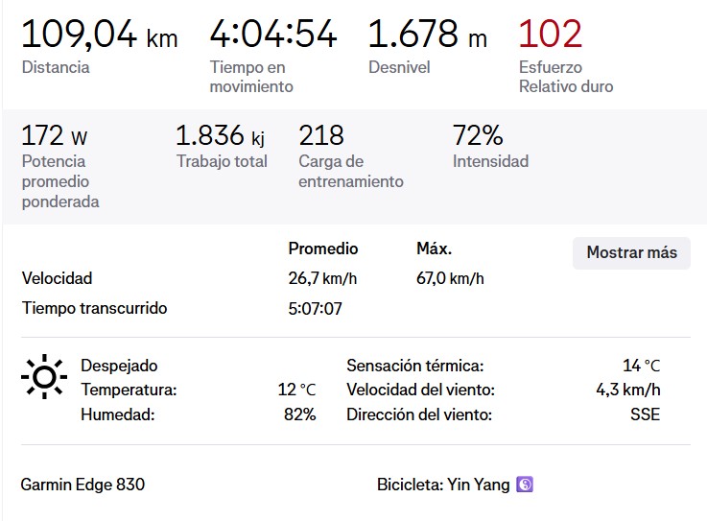Screen dimensions: 707x521
Task: Click the 109,04 km distance value
Action: click(100, 35)
